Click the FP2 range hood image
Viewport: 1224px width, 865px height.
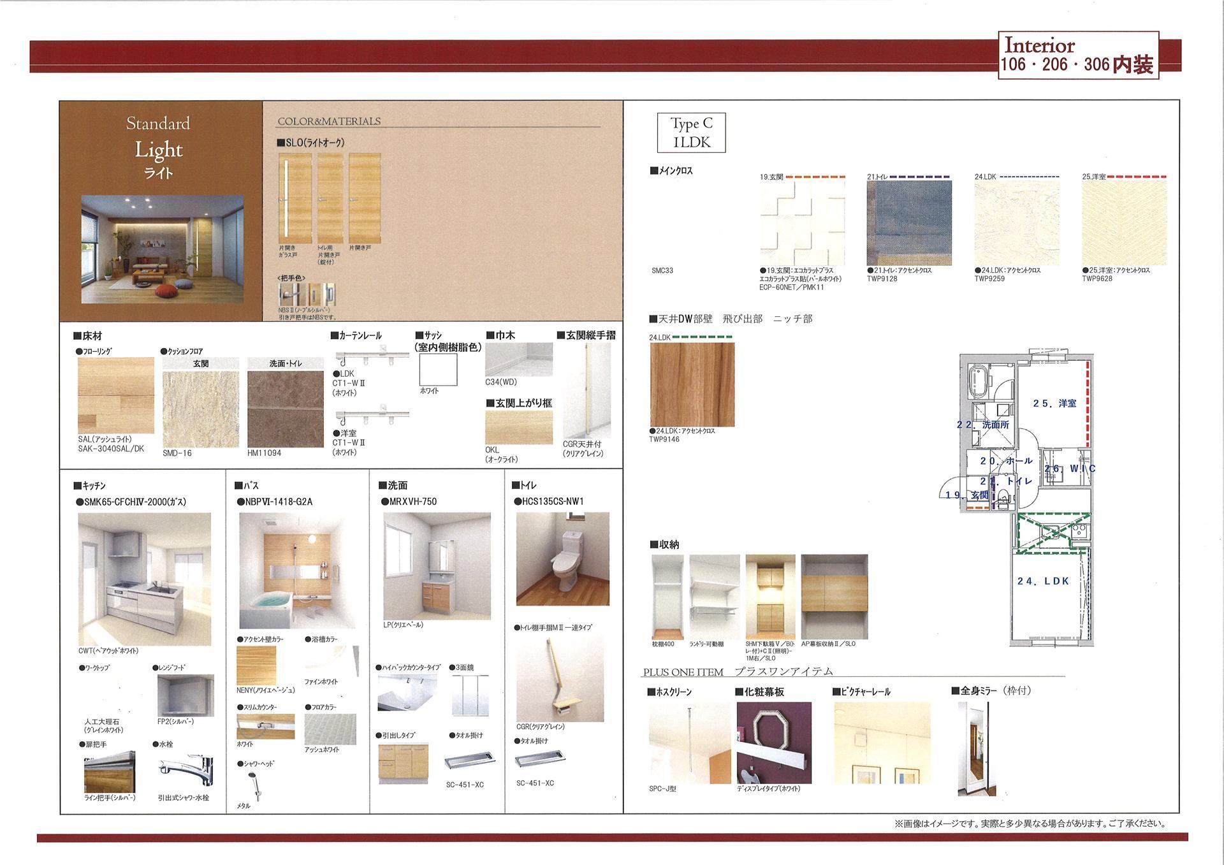point(186,695)
